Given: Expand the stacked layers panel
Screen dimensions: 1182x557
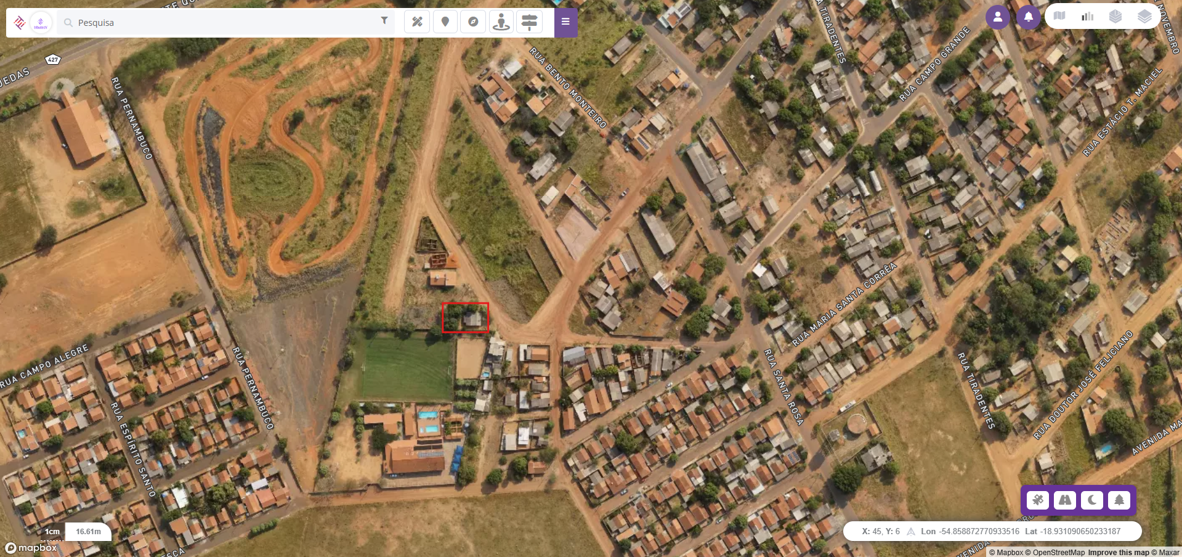Looking at the screenshot, I should click(x=1144, y=16).
